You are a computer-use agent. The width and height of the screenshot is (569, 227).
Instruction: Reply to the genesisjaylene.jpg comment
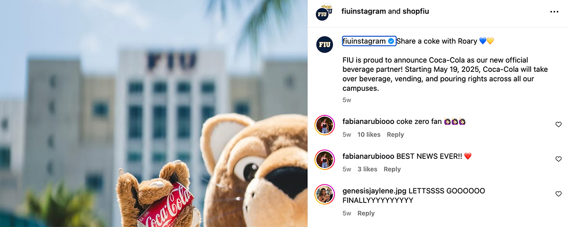coord(366,213)
